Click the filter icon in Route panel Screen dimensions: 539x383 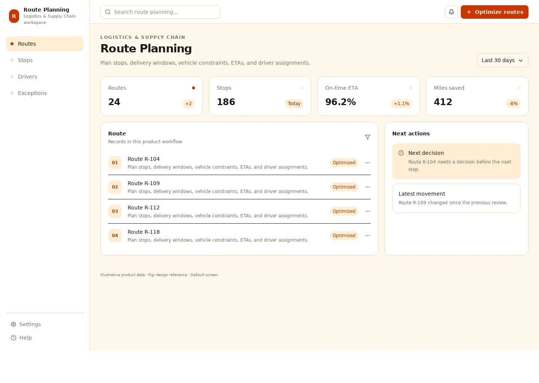click(368, 137)
